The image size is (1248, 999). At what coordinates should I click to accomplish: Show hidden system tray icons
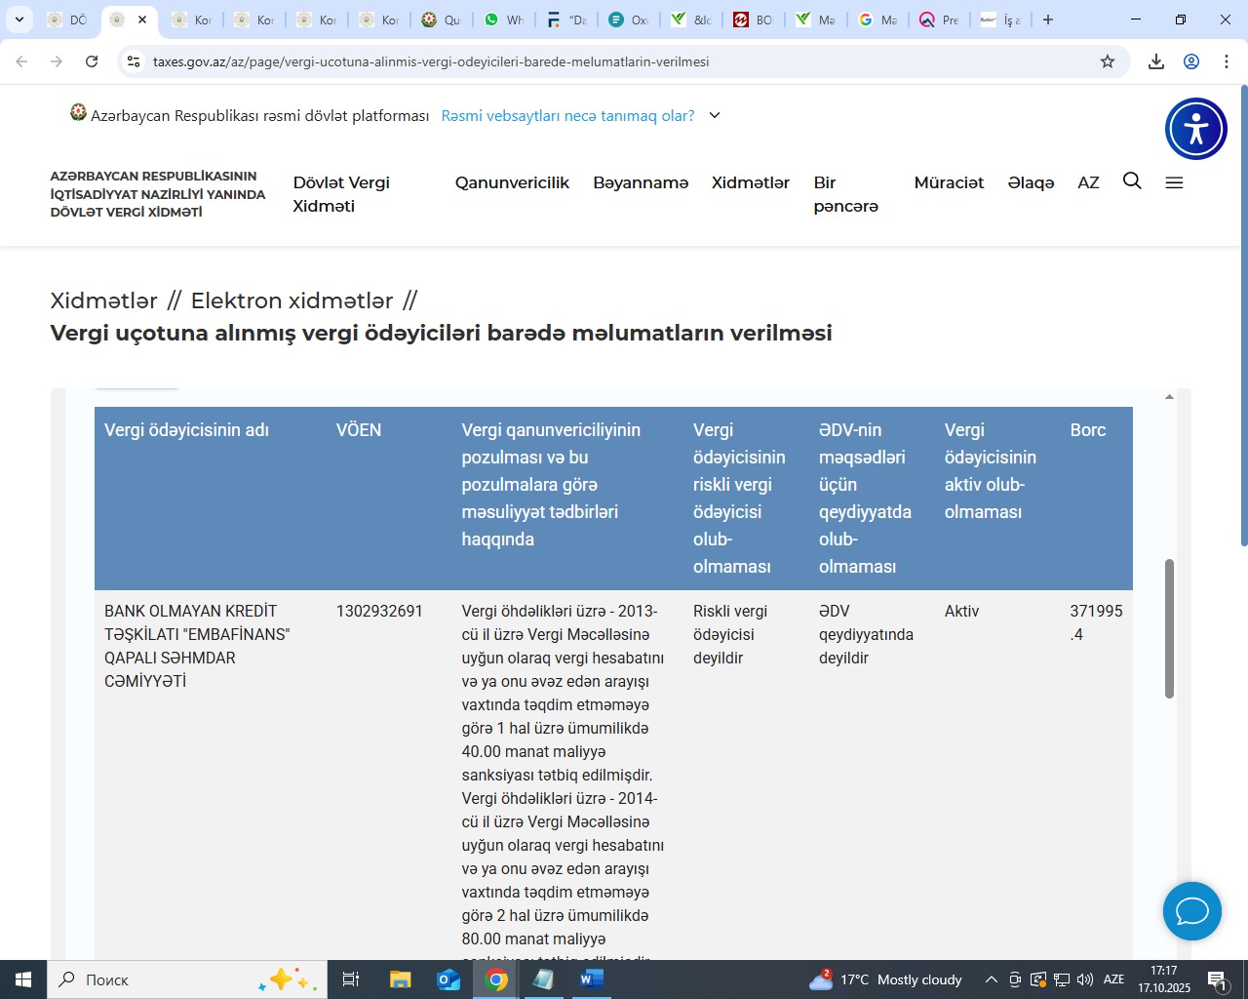point(991,979)
